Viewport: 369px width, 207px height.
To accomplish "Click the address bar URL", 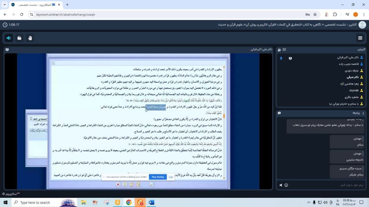I will (x=65, y=14).
